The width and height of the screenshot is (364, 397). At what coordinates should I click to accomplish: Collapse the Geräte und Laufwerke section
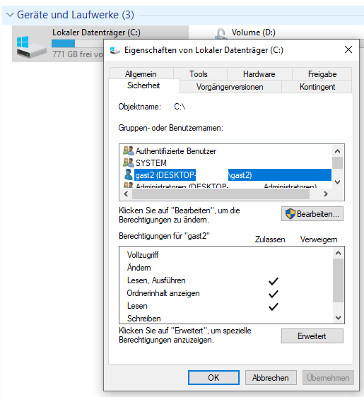pyautogui.click(x=10, y=15)
